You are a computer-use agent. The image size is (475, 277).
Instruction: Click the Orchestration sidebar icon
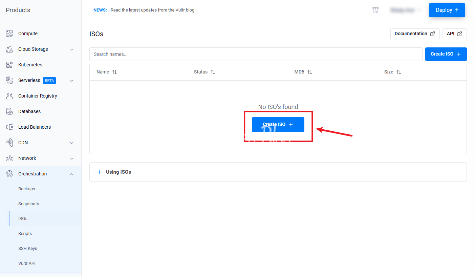tap(9, 174)
